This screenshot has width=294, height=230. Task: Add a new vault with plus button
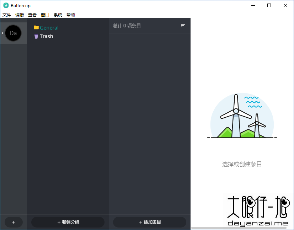14,222
